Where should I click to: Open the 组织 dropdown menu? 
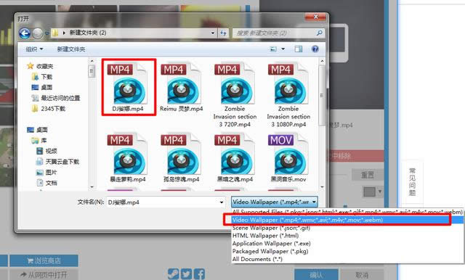pos(34,49)
